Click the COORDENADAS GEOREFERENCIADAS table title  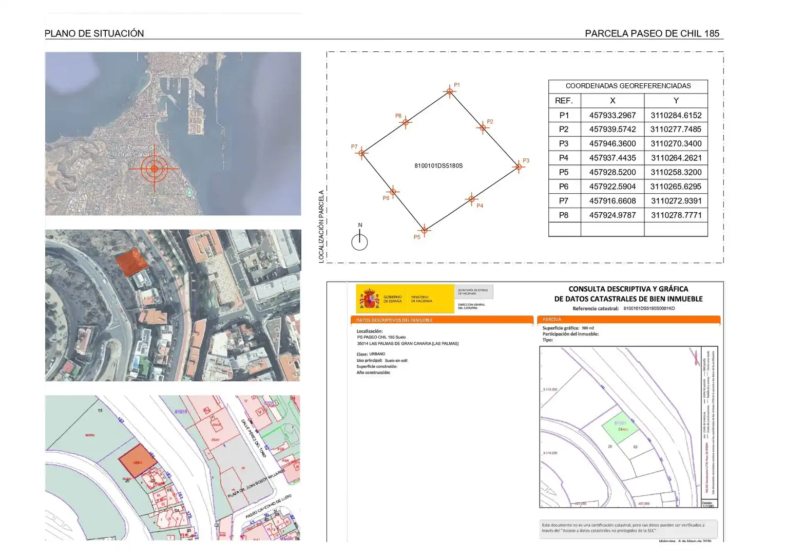click(628, 86)
